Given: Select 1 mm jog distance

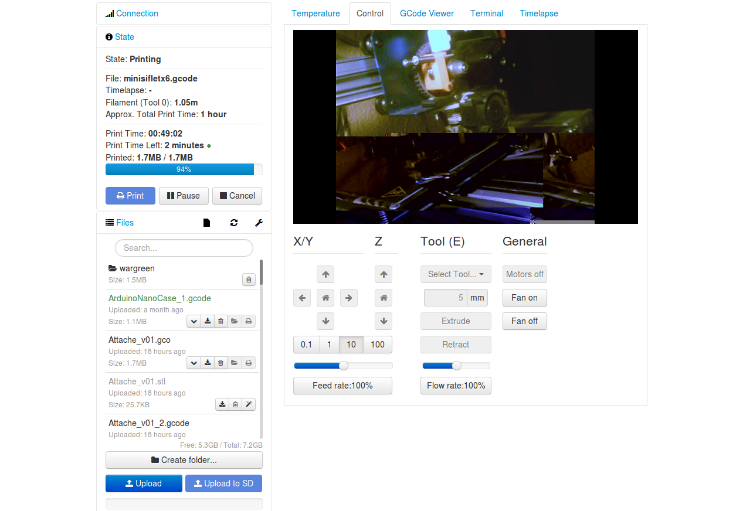Looking at the screenshot, I should pos(330,345).
